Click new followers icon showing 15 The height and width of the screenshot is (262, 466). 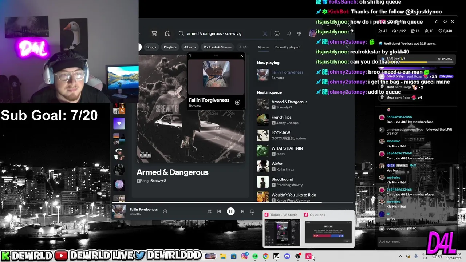pyautogui.click(x=426, y=31)
